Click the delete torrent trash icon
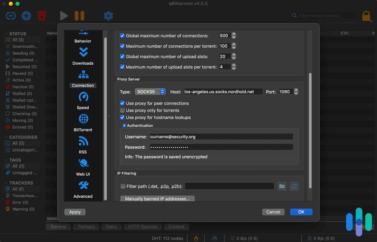Viewport: 377px width, 242px height. [42, 16]
